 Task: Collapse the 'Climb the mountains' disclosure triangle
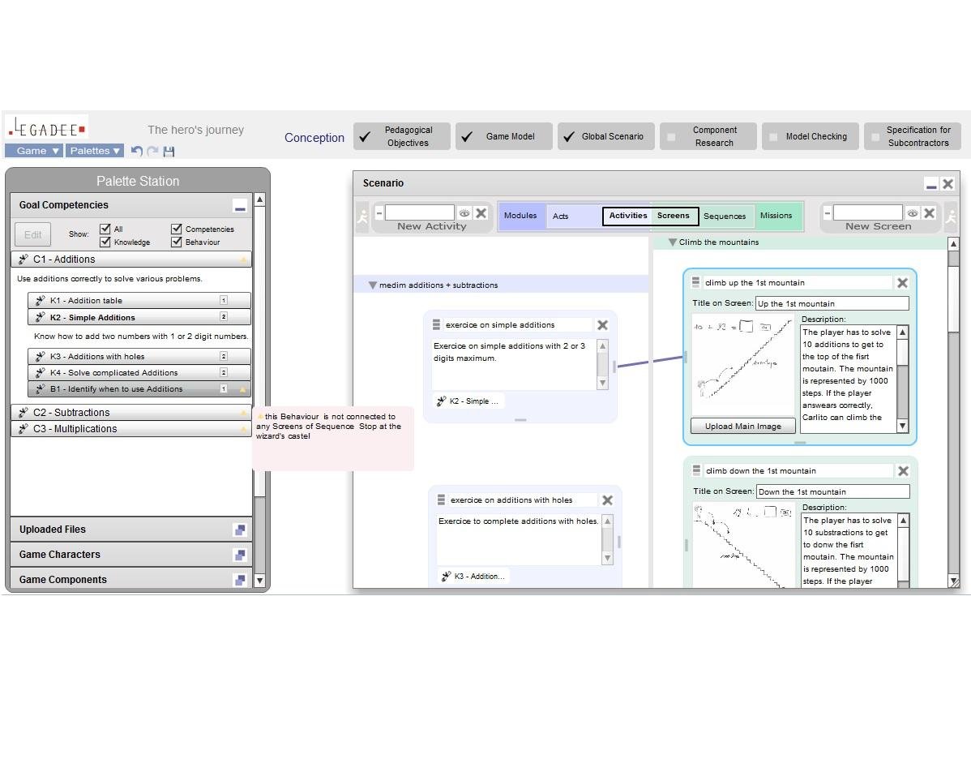pos(672,242)
